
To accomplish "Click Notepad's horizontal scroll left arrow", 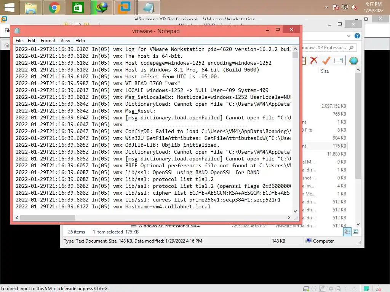I will pyautogui.click(x=17, y=217).
